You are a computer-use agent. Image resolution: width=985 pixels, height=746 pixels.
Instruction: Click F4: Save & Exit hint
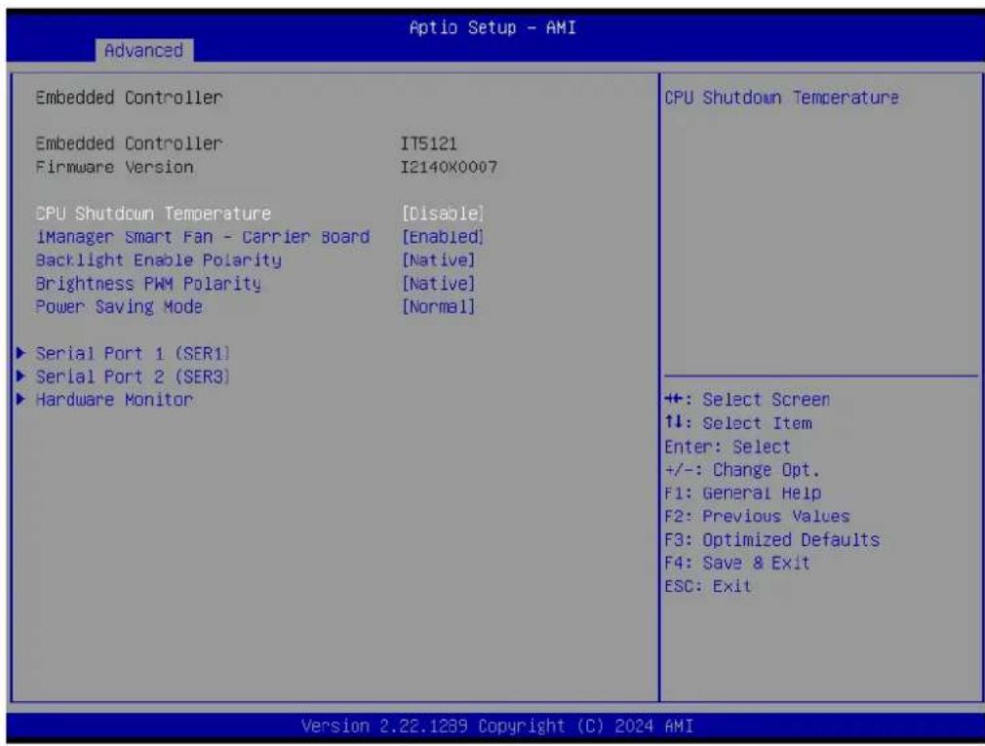pos(737,564)
